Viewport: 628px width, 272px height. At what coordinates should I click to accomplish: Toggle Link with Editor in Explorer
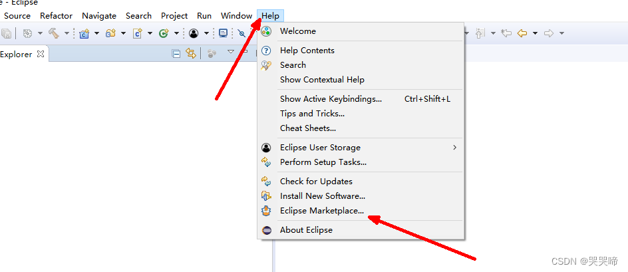coord(191,53)
